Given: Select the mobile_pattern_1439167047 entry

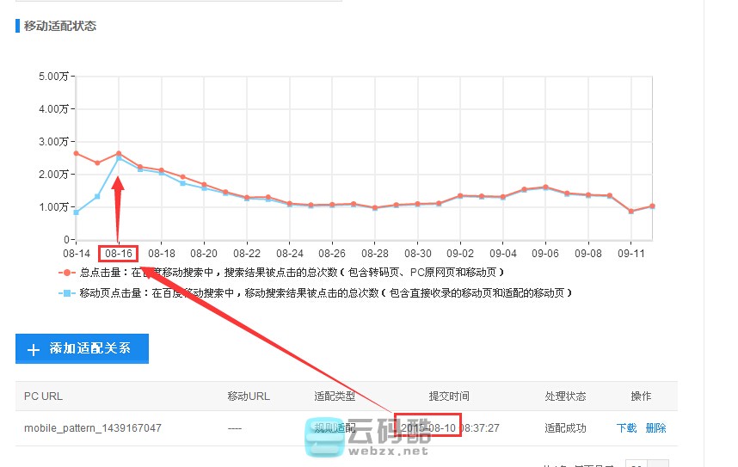Looking at the screenshot, I should [92, 427].
